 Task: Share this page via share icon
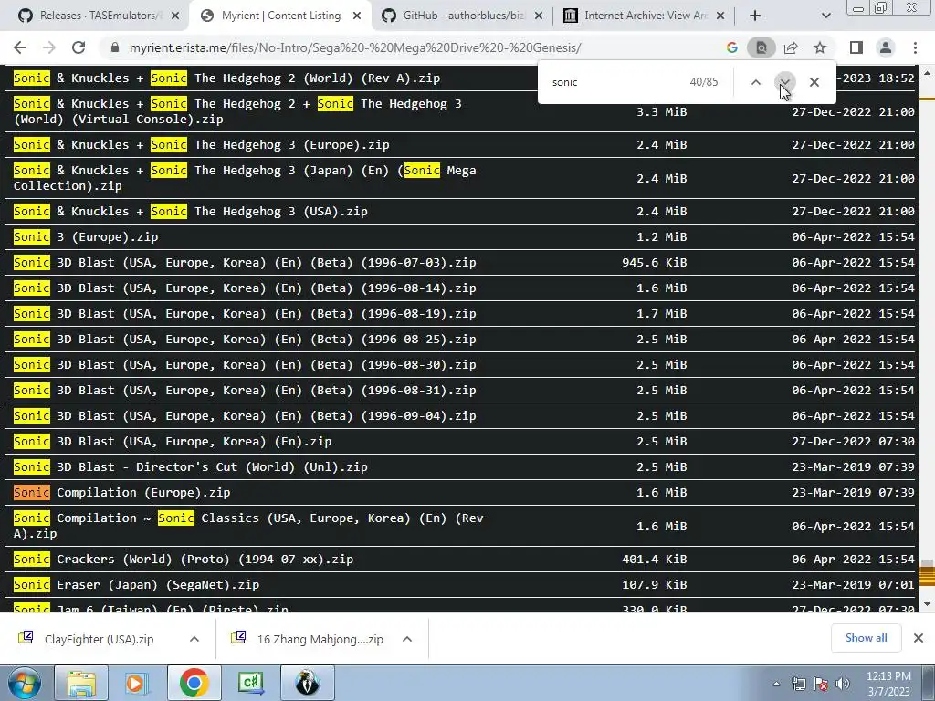pos(791,47)
